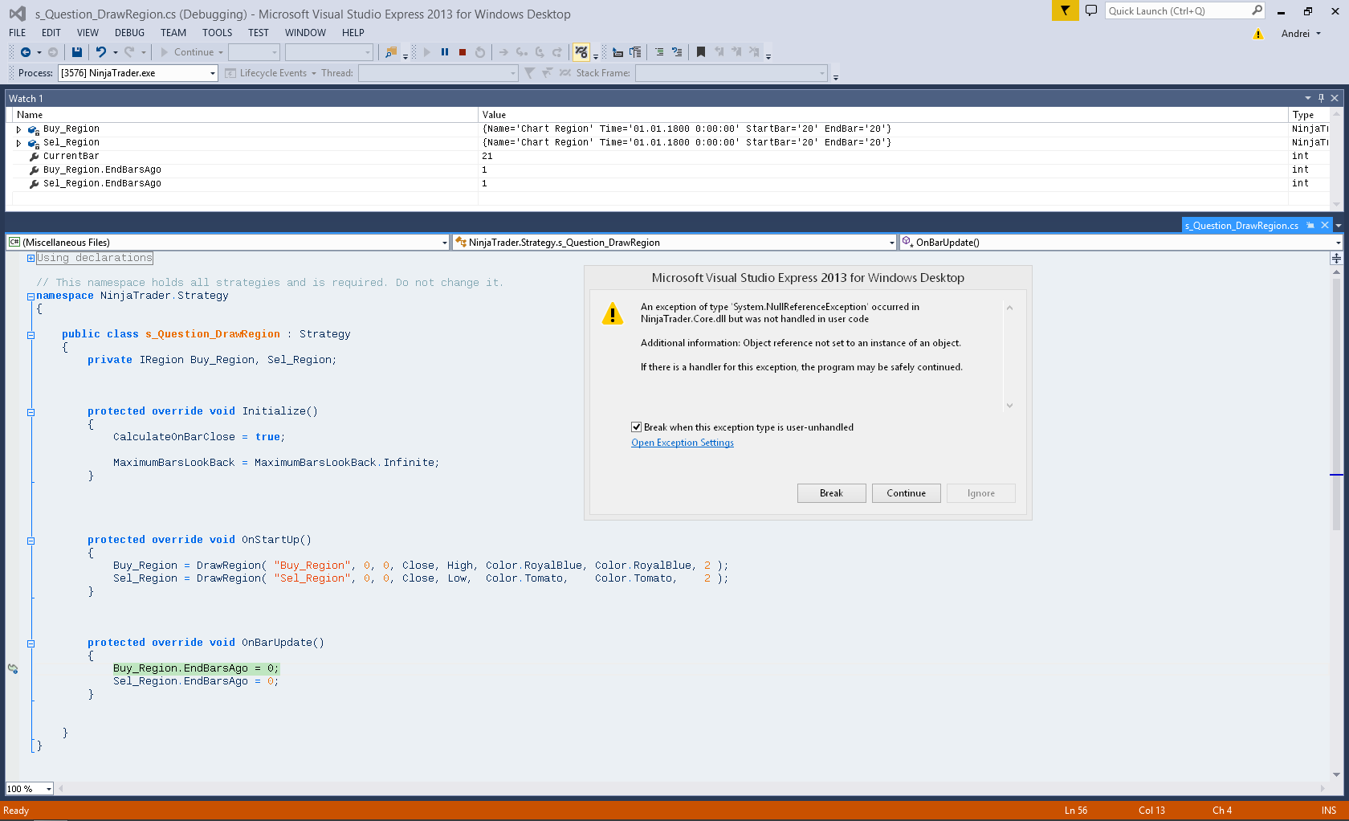Image resolution: width=1349 pixels, height=821 pixels.
Task: Open the TEAM menu
Action: coord(173,33)
